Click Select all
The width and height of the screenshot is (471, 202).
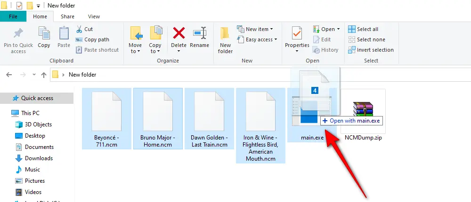(x=363, y=29)
